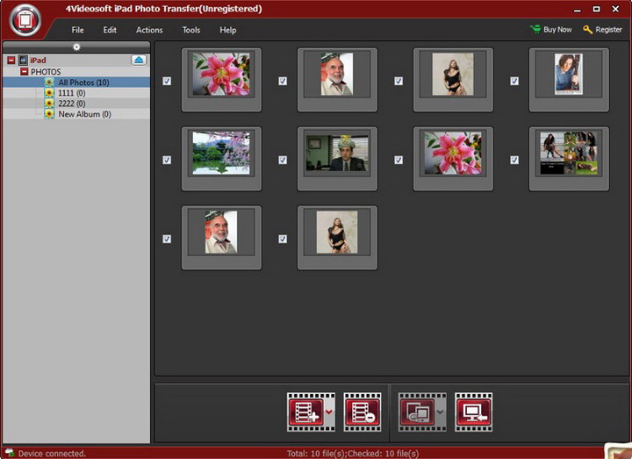Image resolution: width=632 pixels, height=459 pixels.
Task: Click the Export to PC monitor icon
Action: [473, 411]
